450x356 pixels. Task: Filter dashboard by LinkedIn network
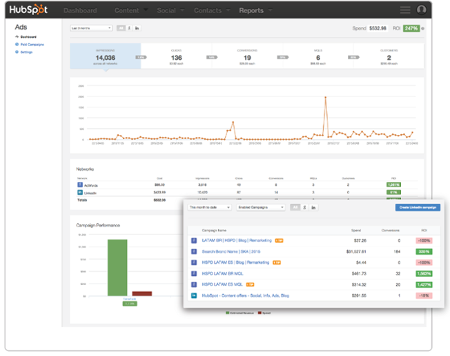[137, 28]
